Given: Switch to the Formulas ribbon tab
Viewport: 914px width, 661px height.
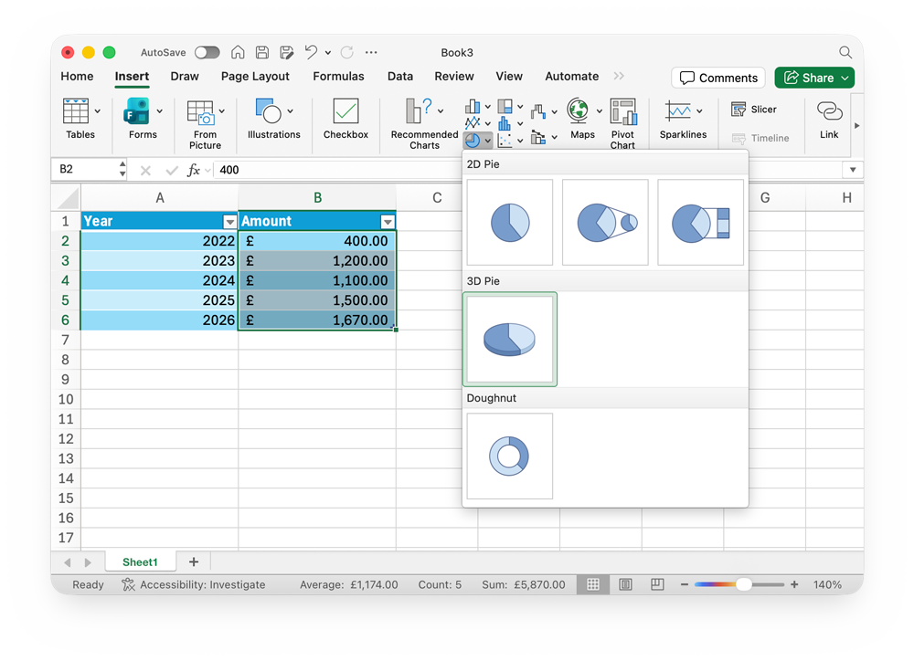Looking at the screenshot, I should pyautogui.click(x=338, y=77).
